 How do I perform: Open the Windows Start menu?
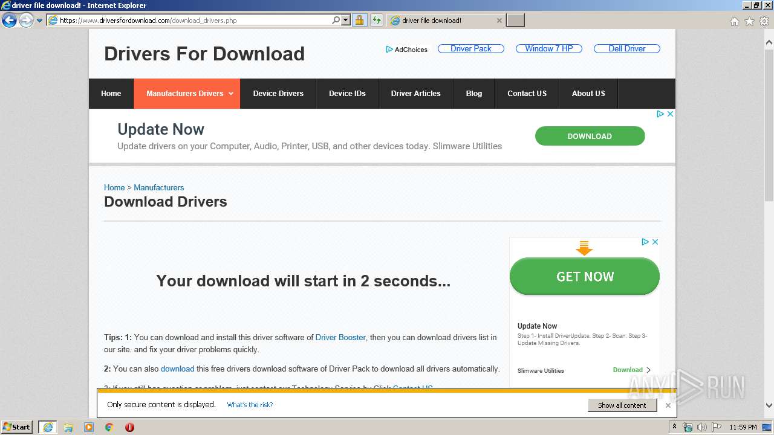[x=16, y=427]
